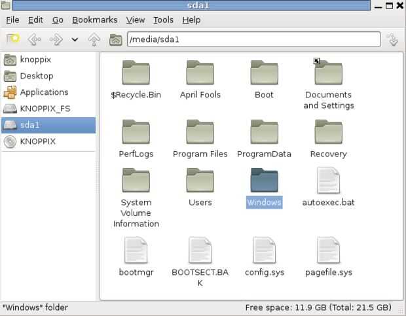Viewport: 406px width, 316px height.
Task: Select the $Recycle.Bin folder icon
Action: 136,73
